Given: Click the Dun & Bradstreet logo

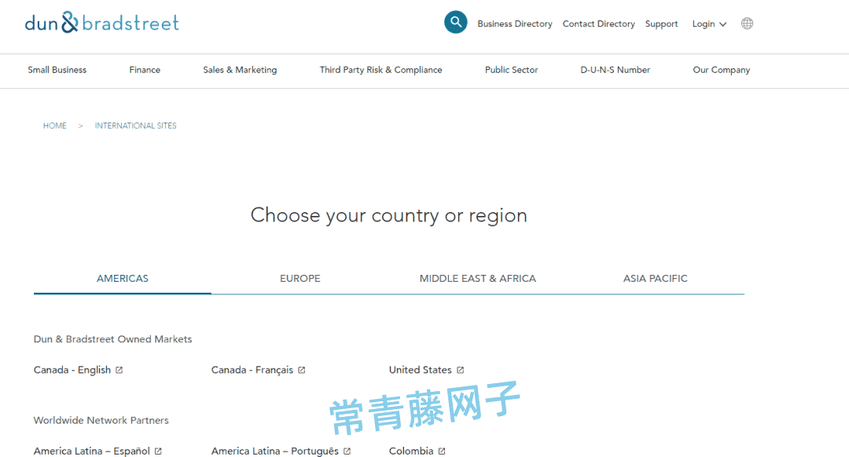Looking at the screenshot, I should tap(101, 23).
